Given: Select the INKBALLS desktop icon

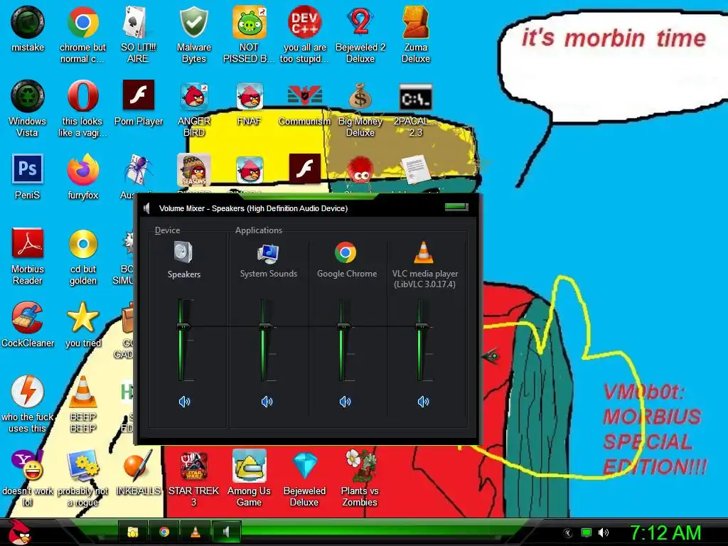Looking at the screenshot, I should 139,472.
